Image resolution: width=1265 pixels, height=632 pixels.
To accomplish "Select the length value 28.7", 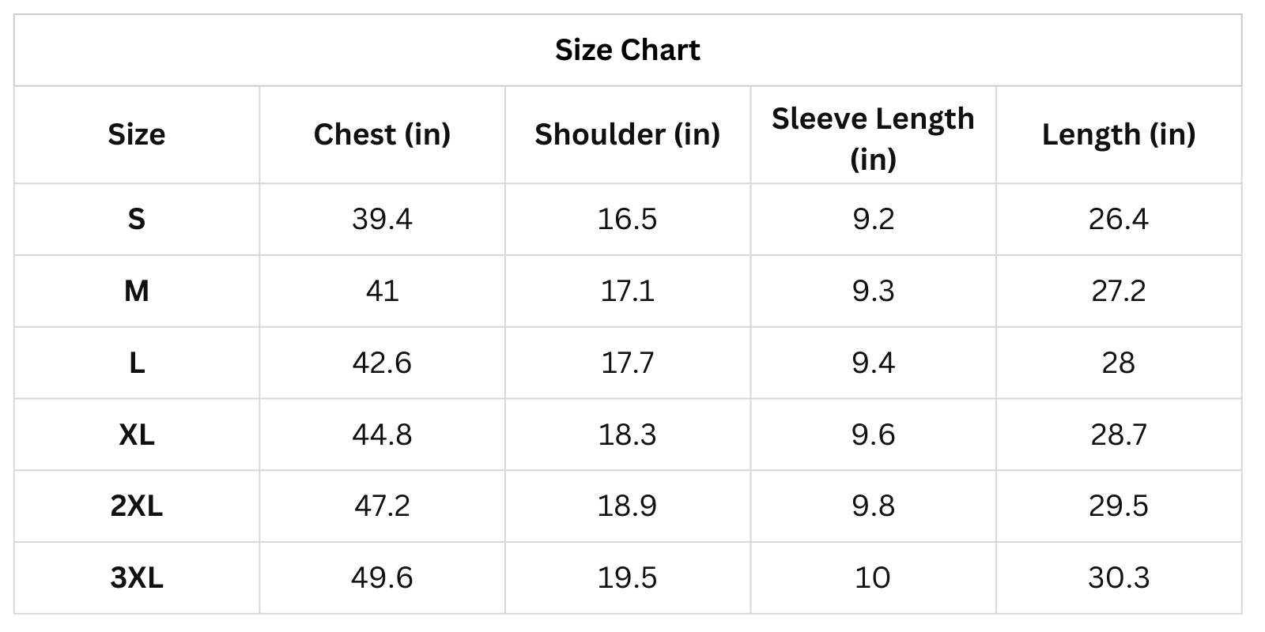I will click(x=1118, y=434).
